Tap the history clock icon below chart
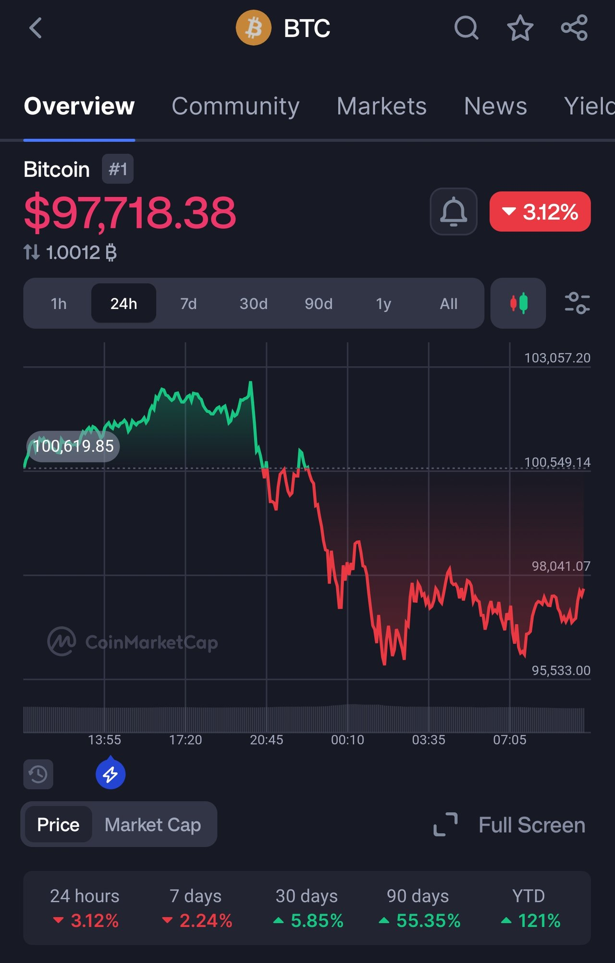The image size is (615, 963). click(x=38, y=774)
